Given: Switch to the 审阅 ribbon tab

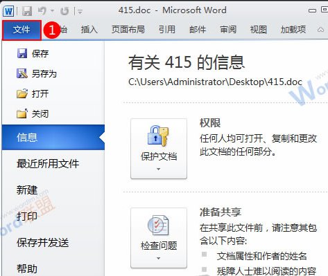Looking at the screenshot, I should coord(228,30).
